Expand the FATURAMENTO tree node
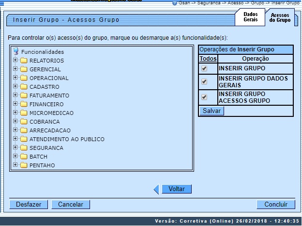Viewport: 302px width, 226px height. (15, 95)
